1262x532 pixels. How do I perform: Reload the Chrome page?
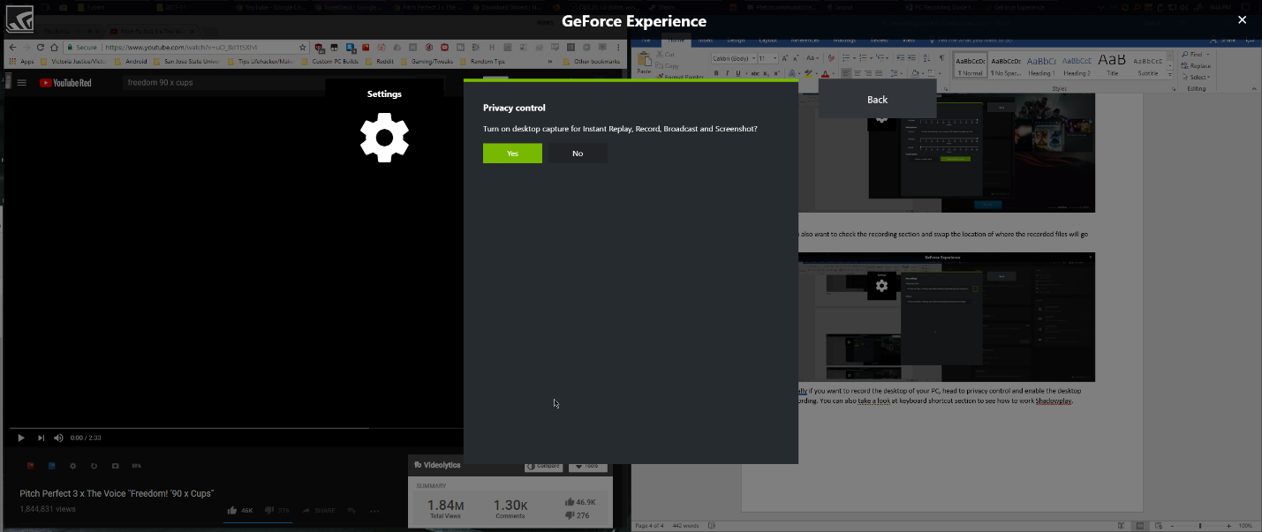[x=40, y=47]
